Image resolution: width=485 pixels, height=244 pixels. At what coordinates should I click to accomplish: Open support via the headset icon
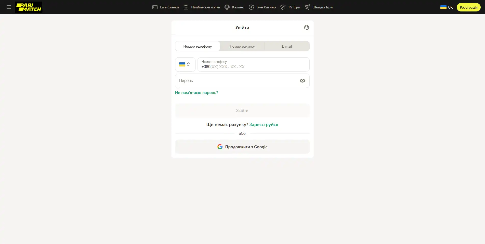click(306, 28)
